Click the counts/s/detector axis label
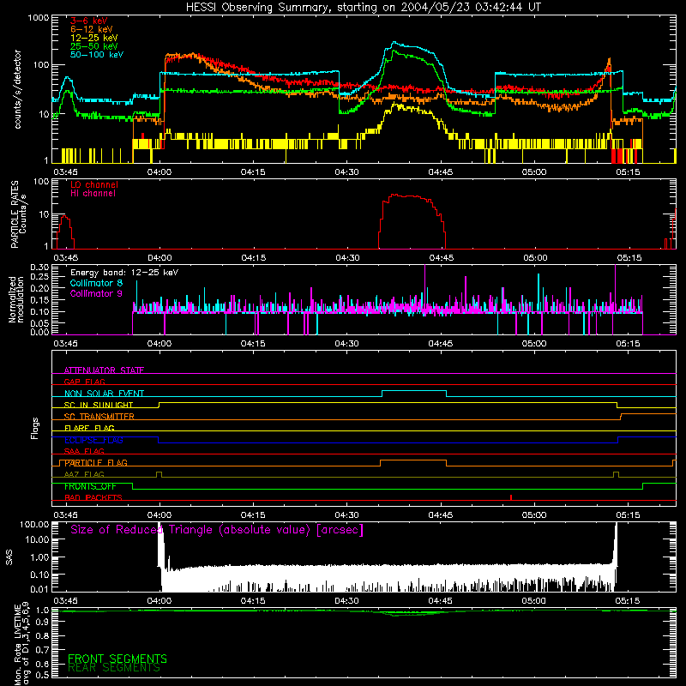The width and height of the screenshot is (686, 686). (x=18, y=89)
